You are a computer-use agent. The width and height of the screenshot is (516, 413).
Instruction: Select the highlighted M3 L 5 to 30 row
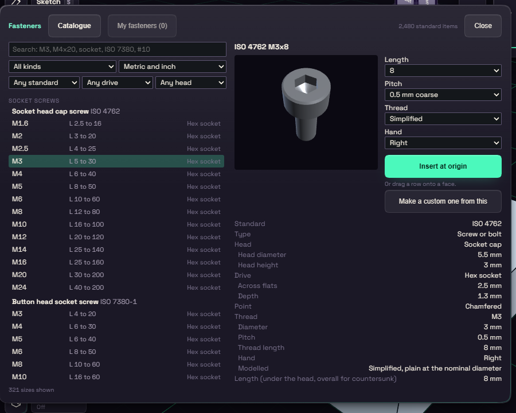coord(116,161)
